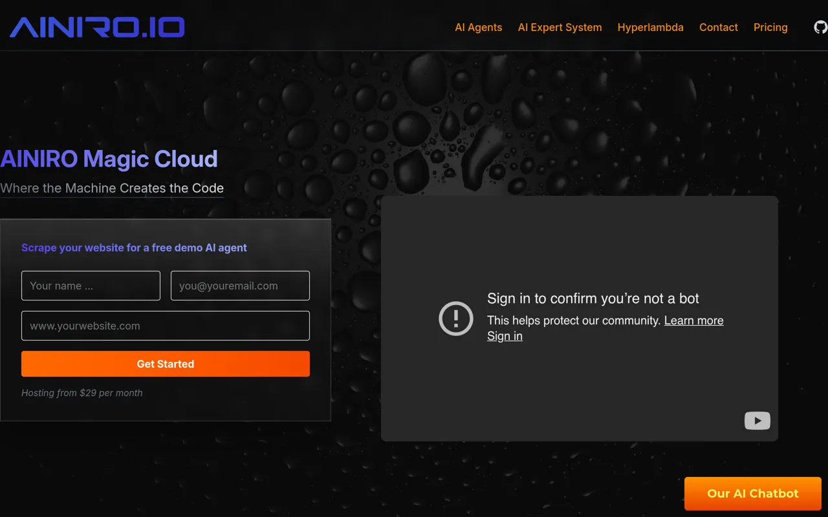This screenshot has height=517, width=828.
Task: Click the YouTube logo on the video
Action: click(757, 421)
